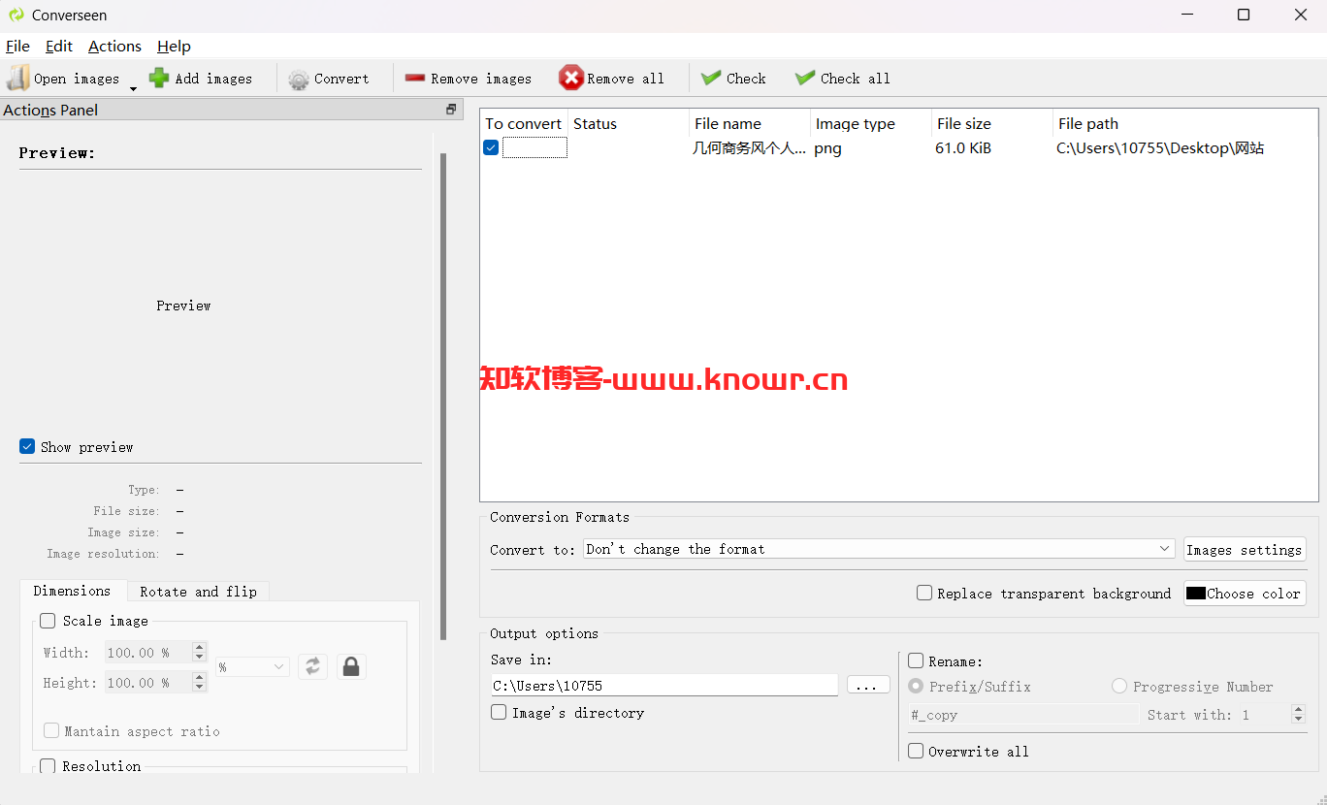Enable the Scale image checkbox
The height and width of the screenshot is (805, 1327).
click(48, 621)
